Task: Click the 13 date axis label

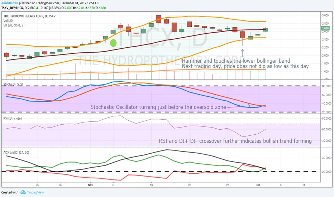Action: click(151, 185)
